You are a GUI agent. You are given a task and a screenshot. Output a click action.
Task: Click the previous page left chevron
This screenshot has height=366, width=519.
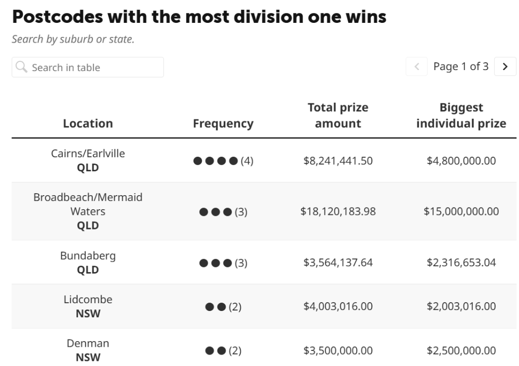coord(417,66)
